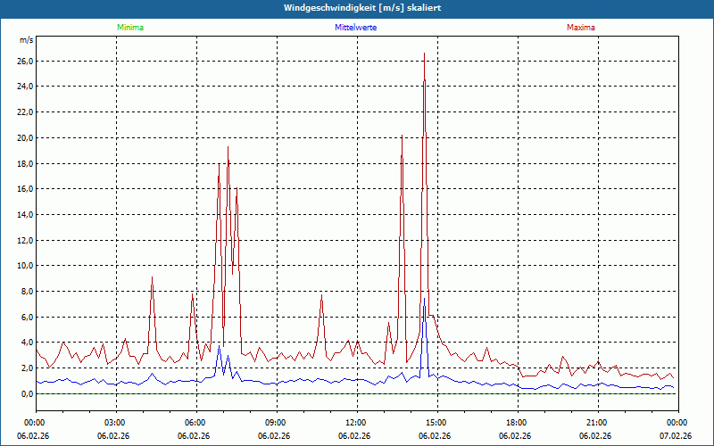Viewport: 714px width, 446px height.
Task: Click the 06.02.26 date under 21:00
Action: [x=595, y=436]
